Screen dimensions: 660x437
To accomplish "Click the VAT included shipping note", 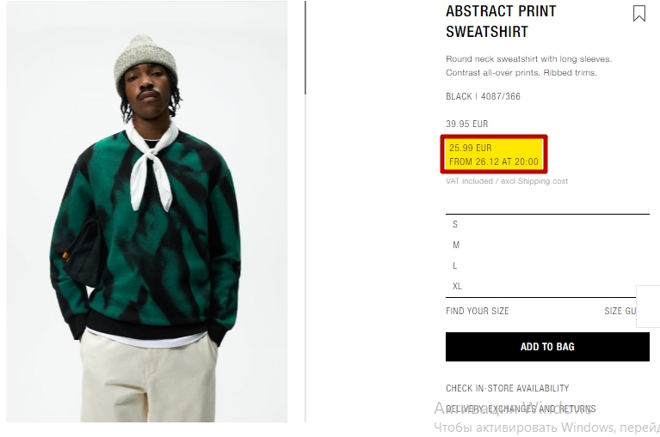I will coord(507,181).
